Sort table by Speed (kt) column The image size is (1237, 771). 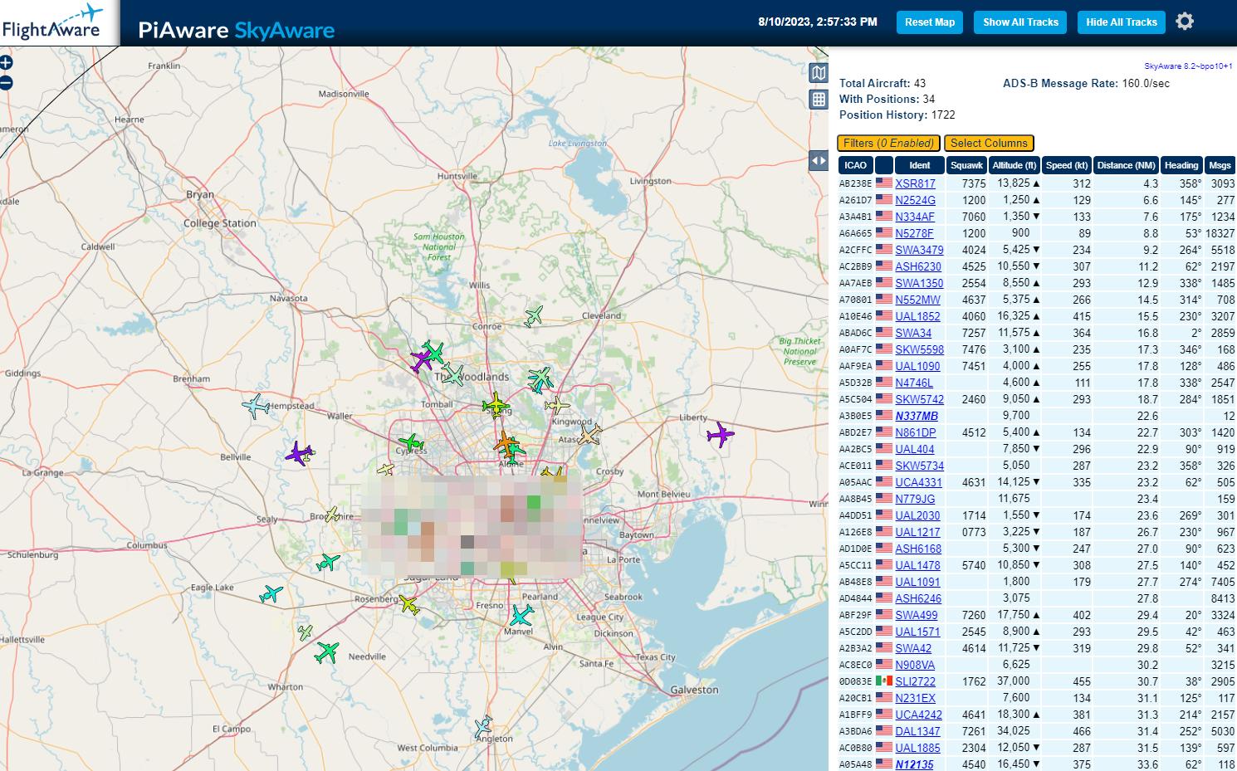[1067, 165]
